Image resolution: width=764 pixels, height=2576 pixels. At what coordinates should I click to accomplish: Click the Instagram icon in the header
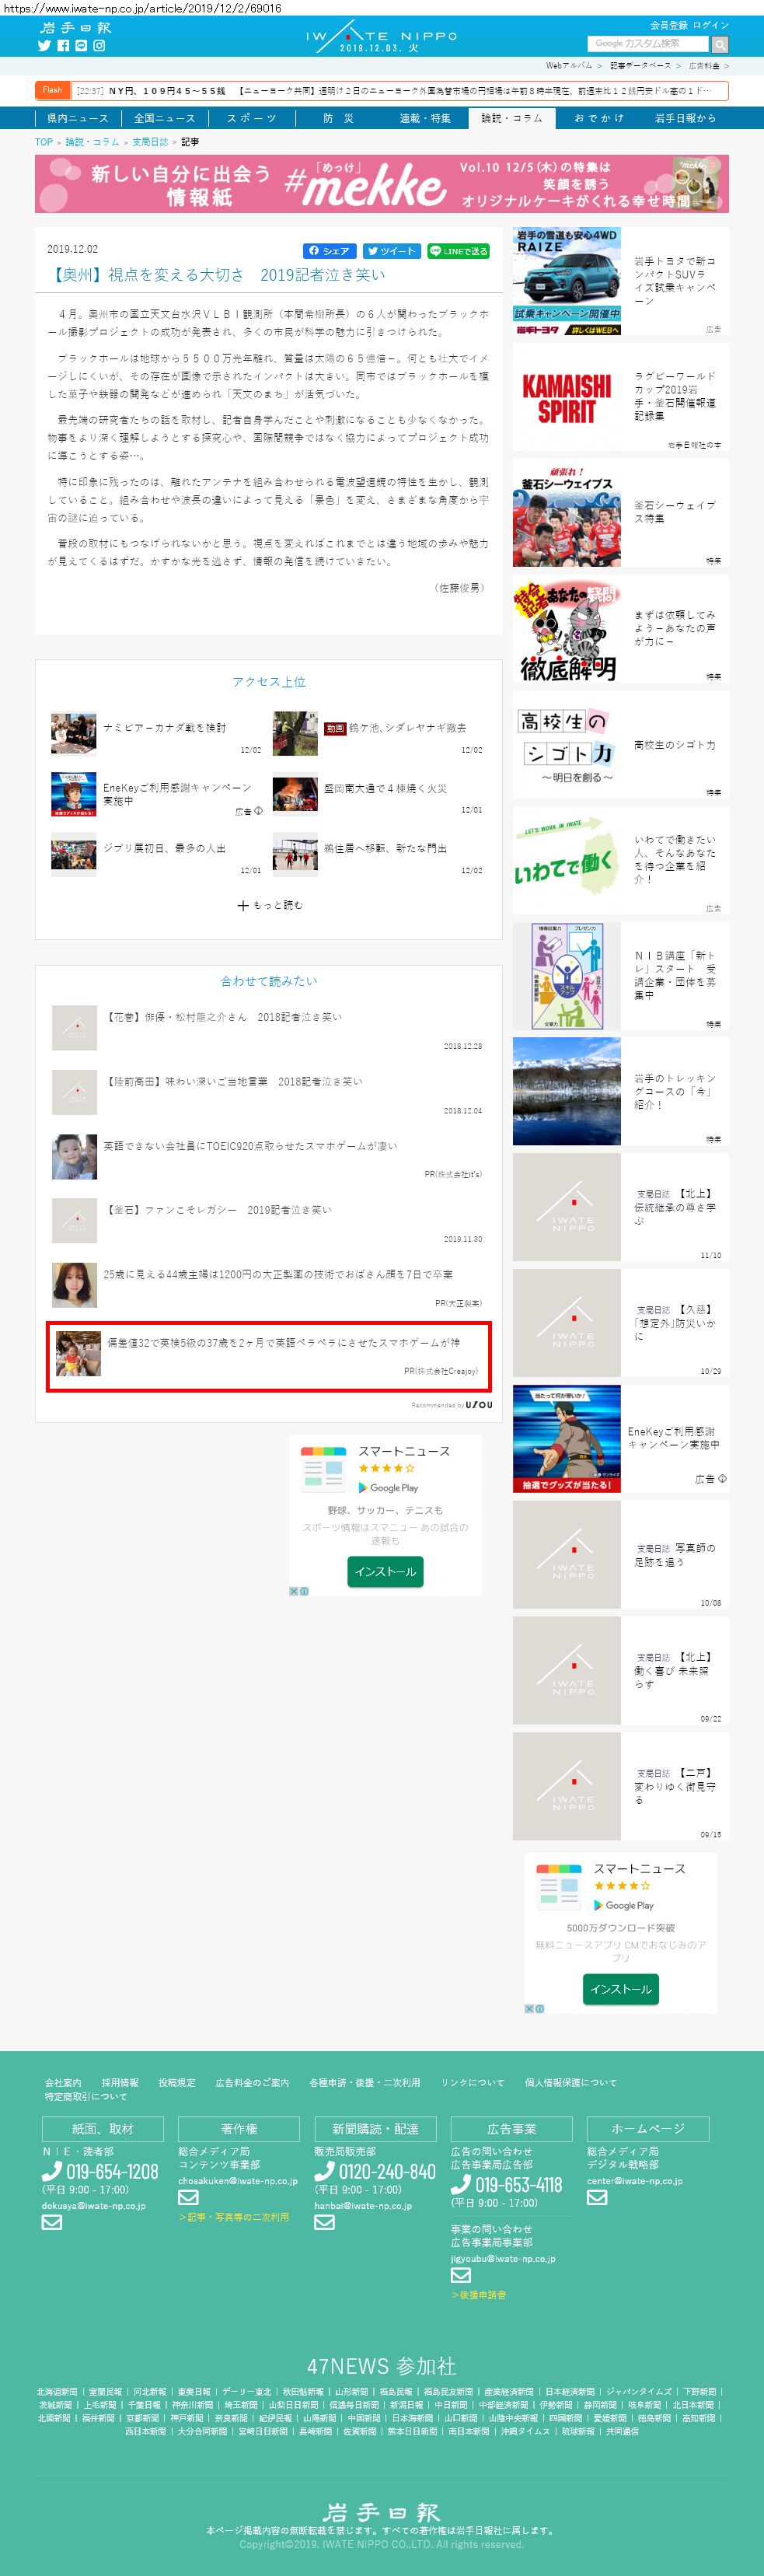coord(99,46)
